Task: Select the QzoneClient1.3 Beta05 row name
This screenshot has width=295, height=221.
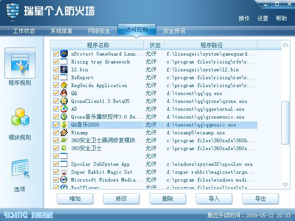Action: [x=100, y=101]
